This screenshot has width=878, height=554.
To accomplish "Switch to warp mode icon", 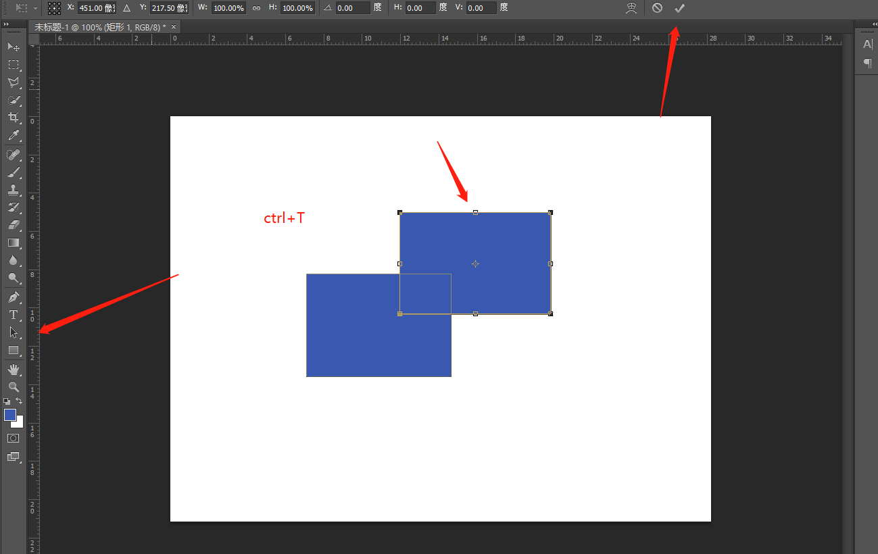I will (x=632, y=8).
